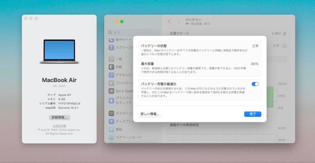The height and width of the screenshot is (163, 315).
Task: Go back using the left chevron
Action: (169, 22)
